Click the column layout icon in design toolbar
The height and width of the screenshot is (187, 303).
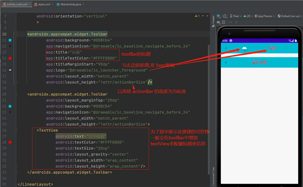click(223, 22)
